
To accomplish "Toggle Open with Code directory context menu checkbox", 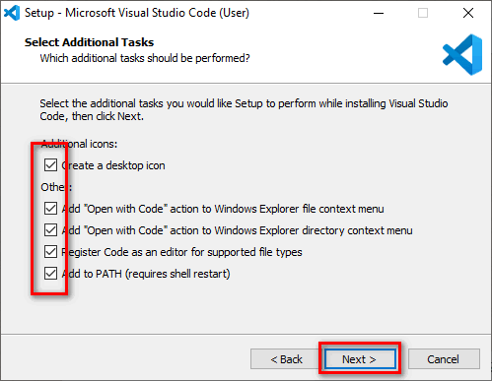I will tap(50, 230).
